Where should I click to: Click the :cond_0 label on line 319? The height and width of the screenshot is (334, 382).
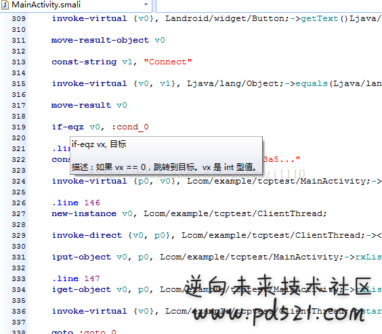tap(130, 127)
